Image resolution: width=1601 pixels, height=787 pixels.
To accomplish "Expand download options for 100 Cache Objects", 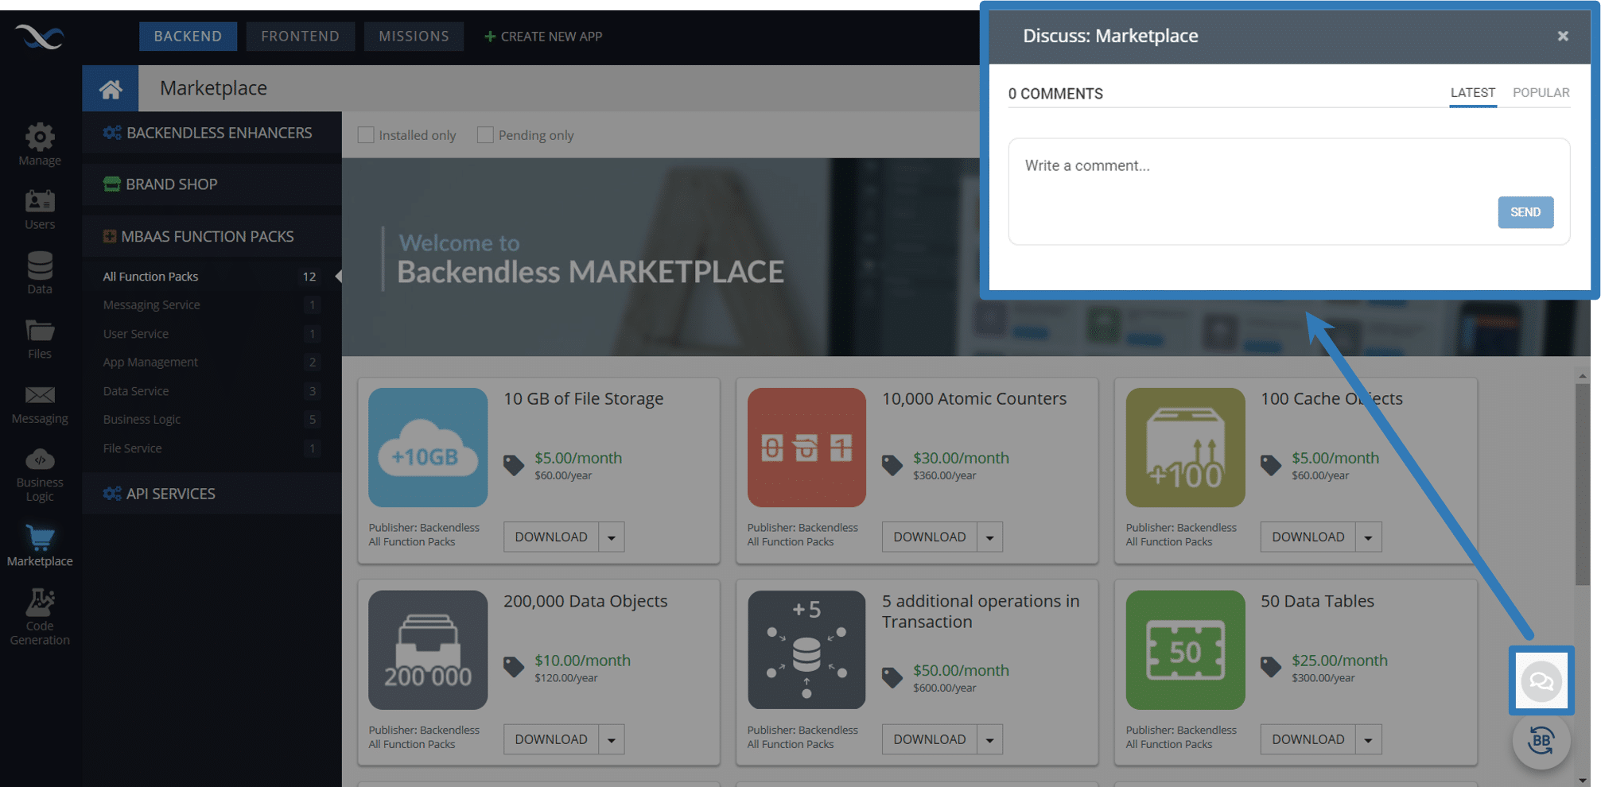I will click(1369, 537).
